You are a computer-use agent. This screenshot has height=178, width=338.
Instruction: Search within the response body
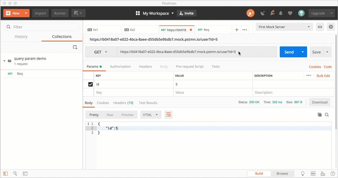click(327, 115)
